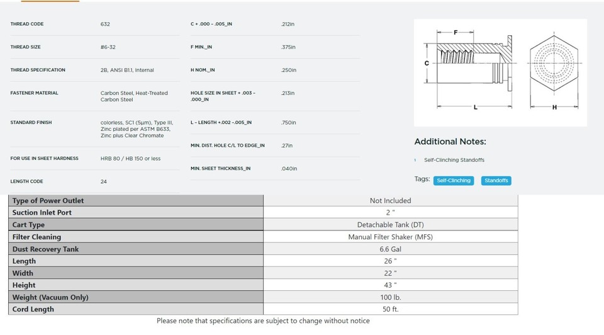Click the Standard Finish specification text
Viewport: 604px width, 335px height.
point(137,128)
